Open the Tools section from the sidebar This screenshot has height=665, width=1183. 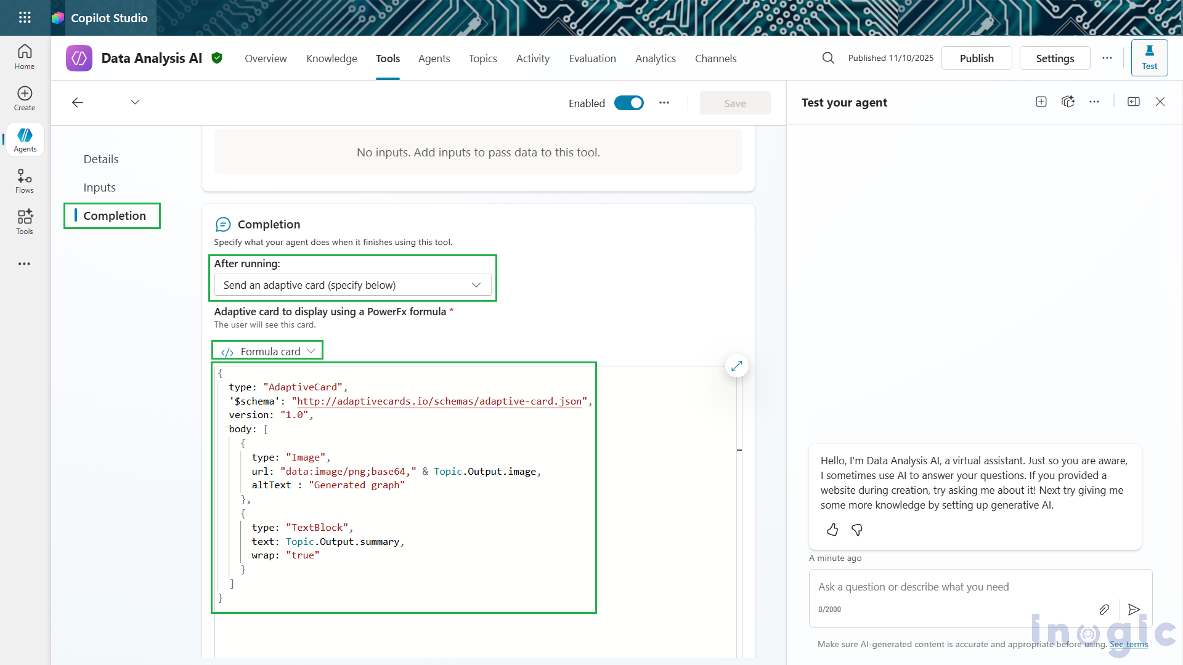(x=25, y=222)
